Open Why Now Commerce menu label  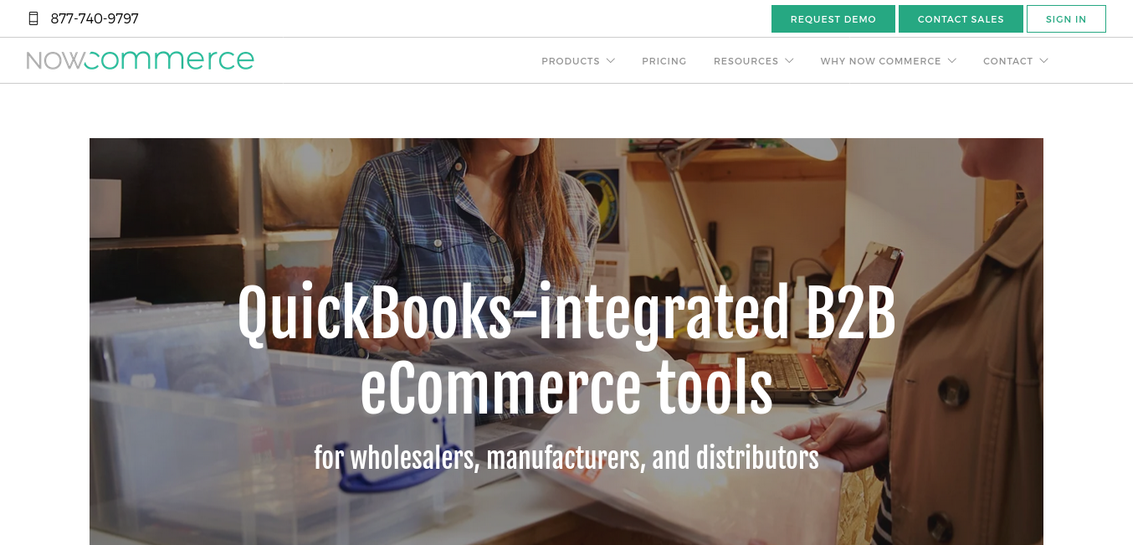pyautogui.click(x=880, y=61)
